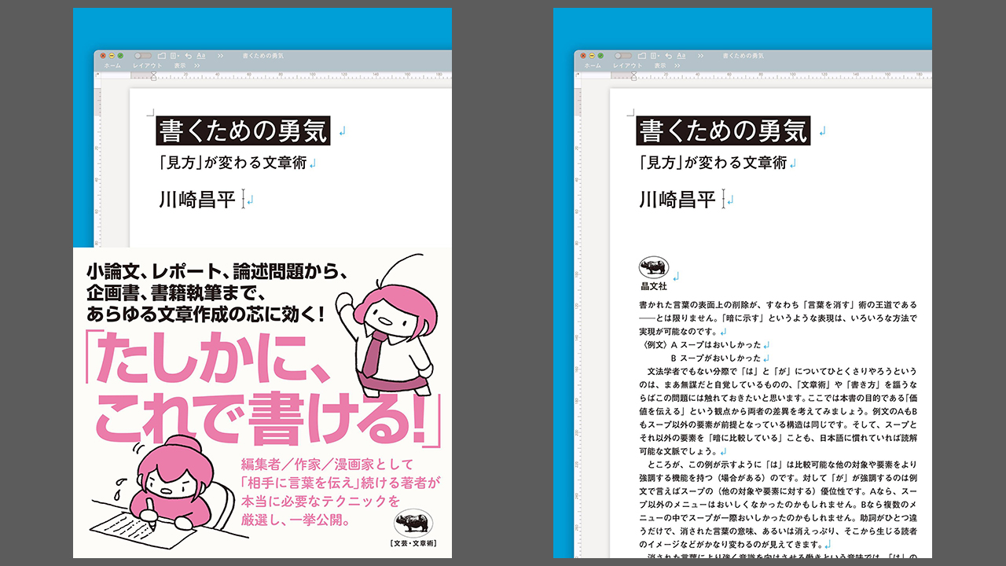This screenshot has width=1006, height=566.
Task: Click the author name 川崎昌平 on the pink-banner cover
Action: coord(197,200)
